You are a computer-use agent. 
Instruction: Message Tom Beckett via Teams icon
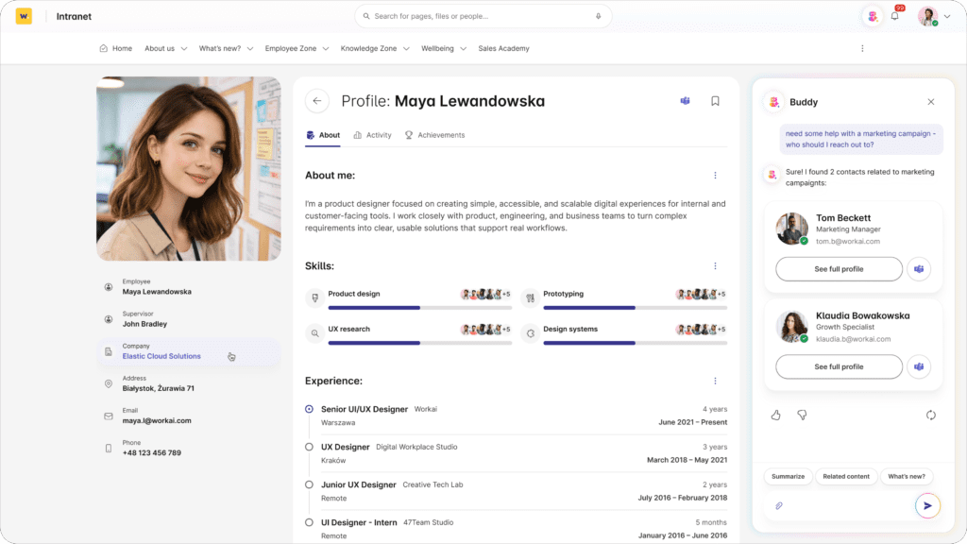pyautogui.click(x=918, y=269)
